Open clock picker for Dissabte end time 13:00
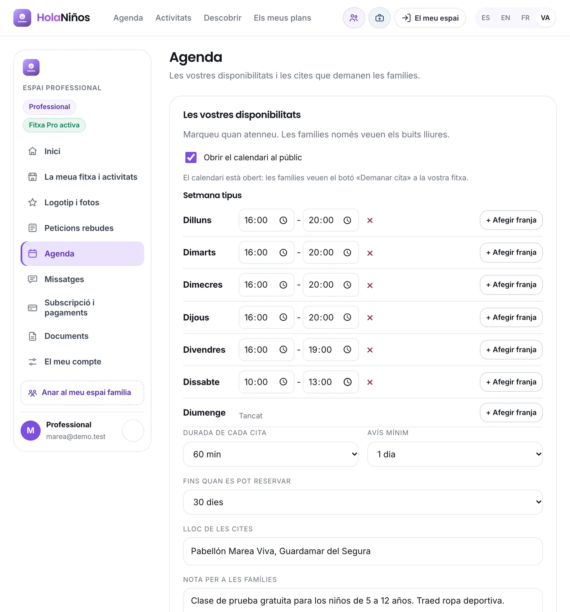 click(x=347, y=382)
